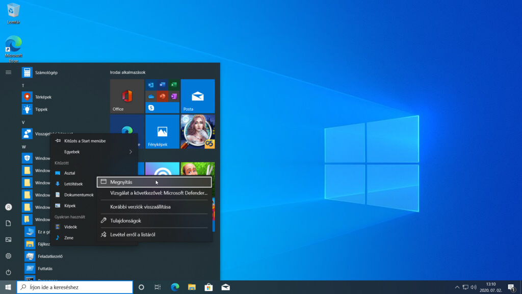522x294 pixels.
Task: Open the user account icon in Start sidebar
Action: (x=8, y=207)
